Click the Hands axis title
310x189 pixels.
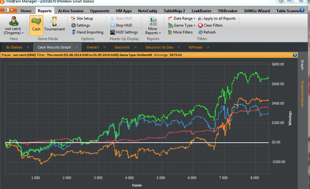(x=137, y=185)
